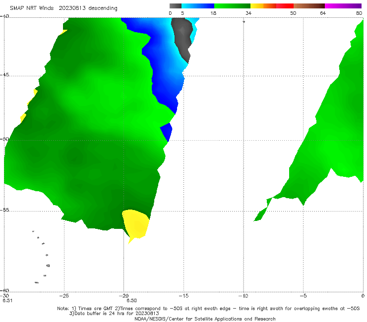Click the longitude label '-20'
The image size is (367, 322).
coord(124,296)
